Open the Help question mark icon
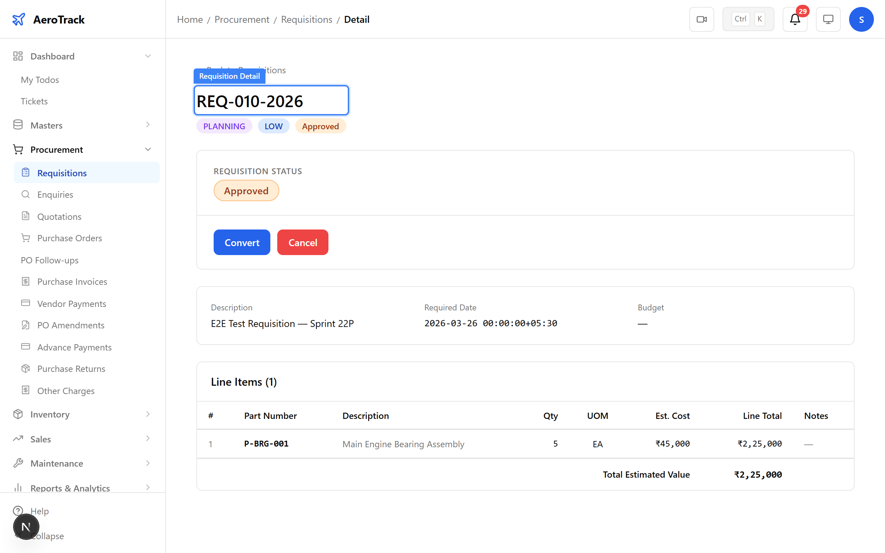Viewport: 885px width, 553px height. pos(18,511)
